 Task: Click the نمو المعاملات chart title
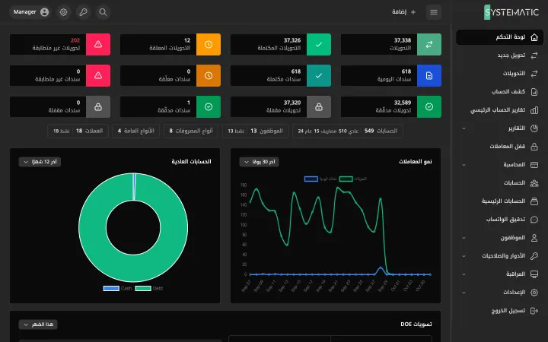[x=416, y=162]
